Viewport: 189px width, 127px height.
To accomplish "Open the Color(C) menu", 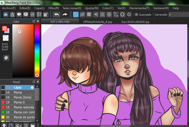I will click(x=108, y=8).
